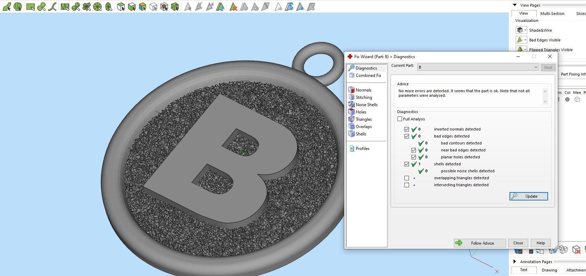Switch to the Slices tab
Screen dimensions: 586x276
580,14
